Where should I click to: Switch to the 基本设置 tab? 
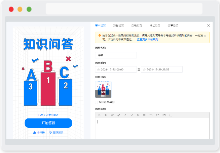click(x=101, y=25)
